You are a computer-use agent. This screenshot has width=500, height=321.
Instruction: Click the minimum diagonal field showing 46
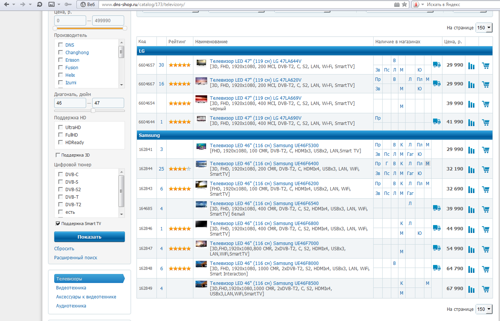tap(70, 103)
